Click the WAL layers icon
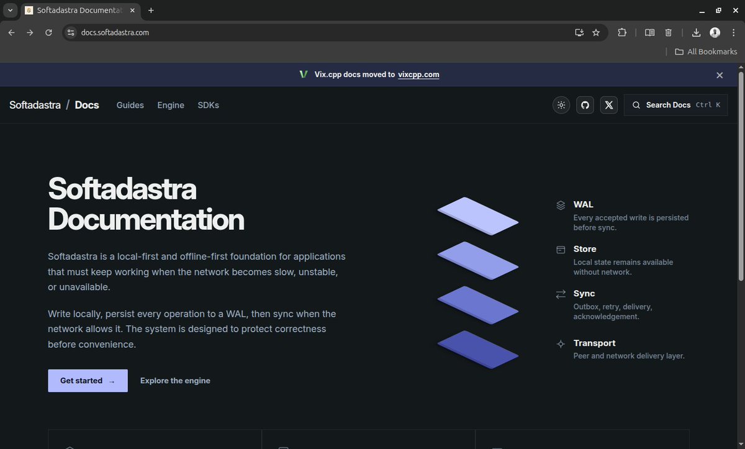Viewport: 745px width, 449px height. click(x=561, y=205)
